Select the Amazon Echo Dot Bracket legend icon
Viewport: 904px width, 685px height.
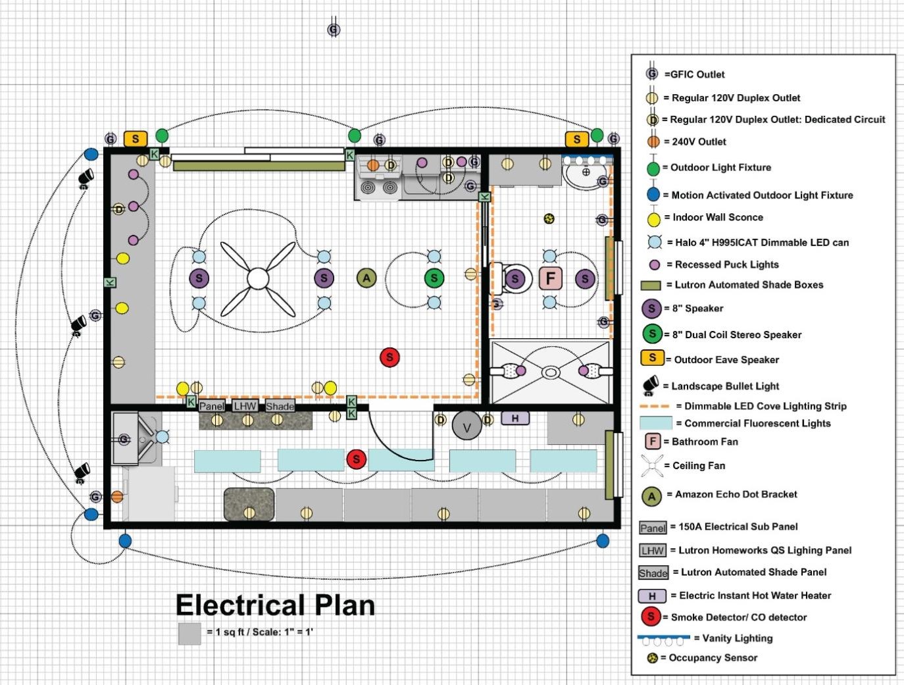[x=651, y=495]
